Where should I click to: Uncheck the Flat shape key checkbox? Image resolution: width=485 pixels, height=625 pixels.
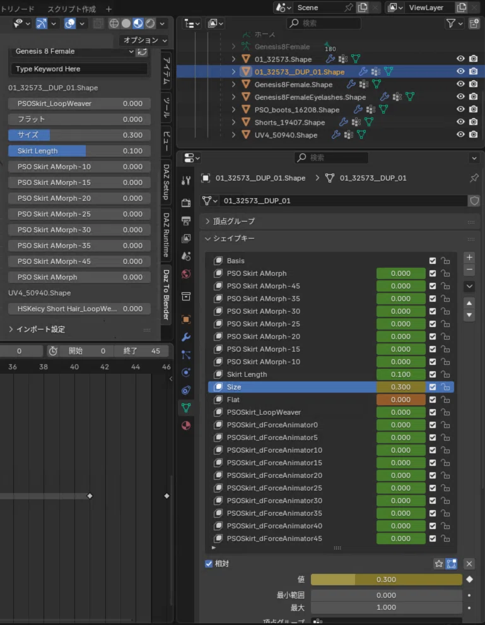click(x=433, y=400)
